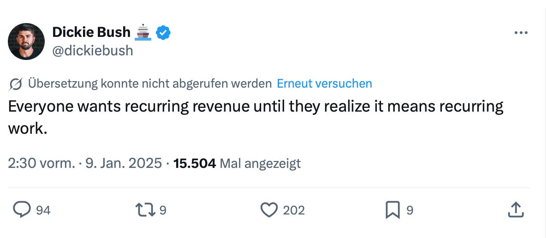View the 15.504 Mal angezeigt analytics

[237, 163]
